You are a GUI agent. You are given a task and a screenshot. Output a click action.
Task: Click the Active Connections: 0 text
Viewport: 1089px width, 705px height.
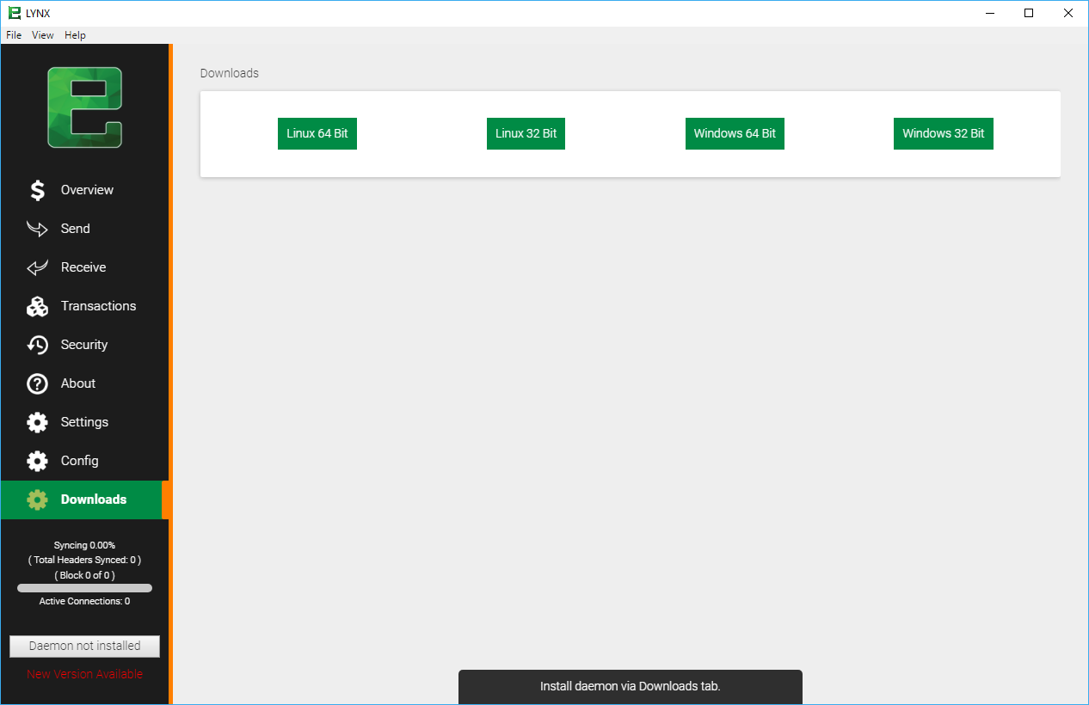point(84,601)
